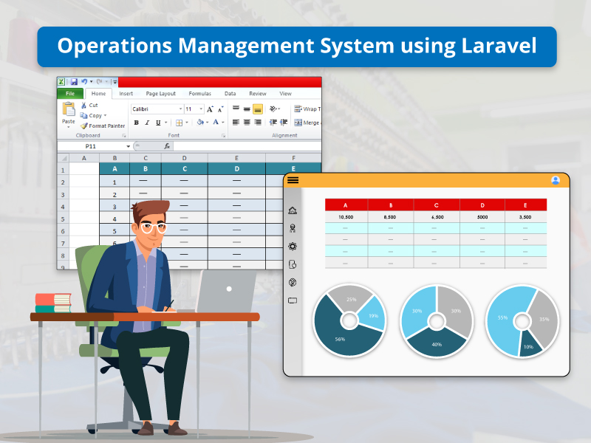Screen dimensions: 591x443
Task: Click the Copy icon in the Clipboard group
Action: coord(82,115)
